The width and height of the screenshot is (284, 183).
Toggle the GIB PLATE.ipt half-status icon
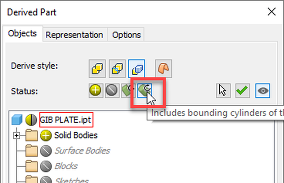[31, 120]
